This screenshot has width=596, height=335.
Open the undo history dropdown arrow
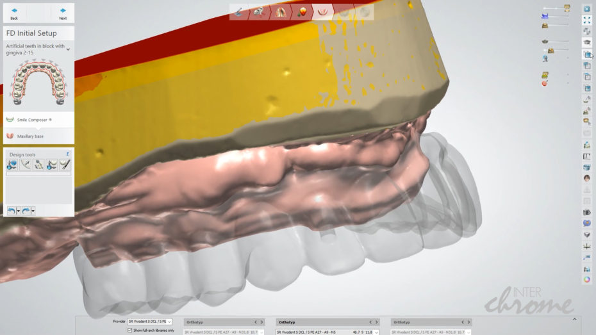point(18,211)
